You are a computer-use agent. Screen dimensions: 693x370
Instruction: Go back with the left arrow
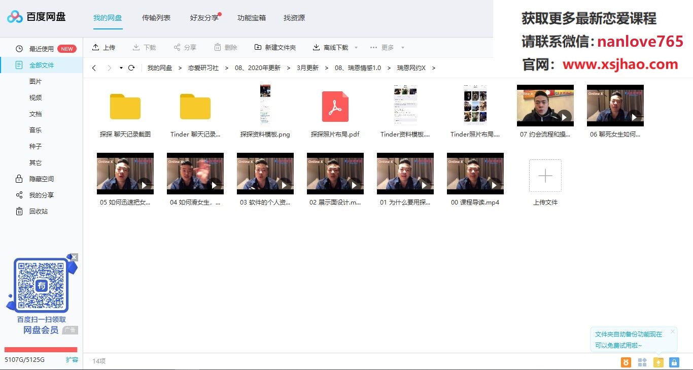click(94, 68)
